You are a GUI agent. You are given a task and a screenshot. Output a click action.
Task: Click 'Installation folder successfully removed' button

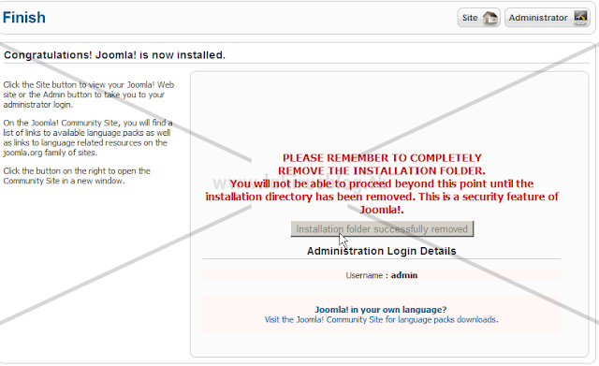click(382, 228)
